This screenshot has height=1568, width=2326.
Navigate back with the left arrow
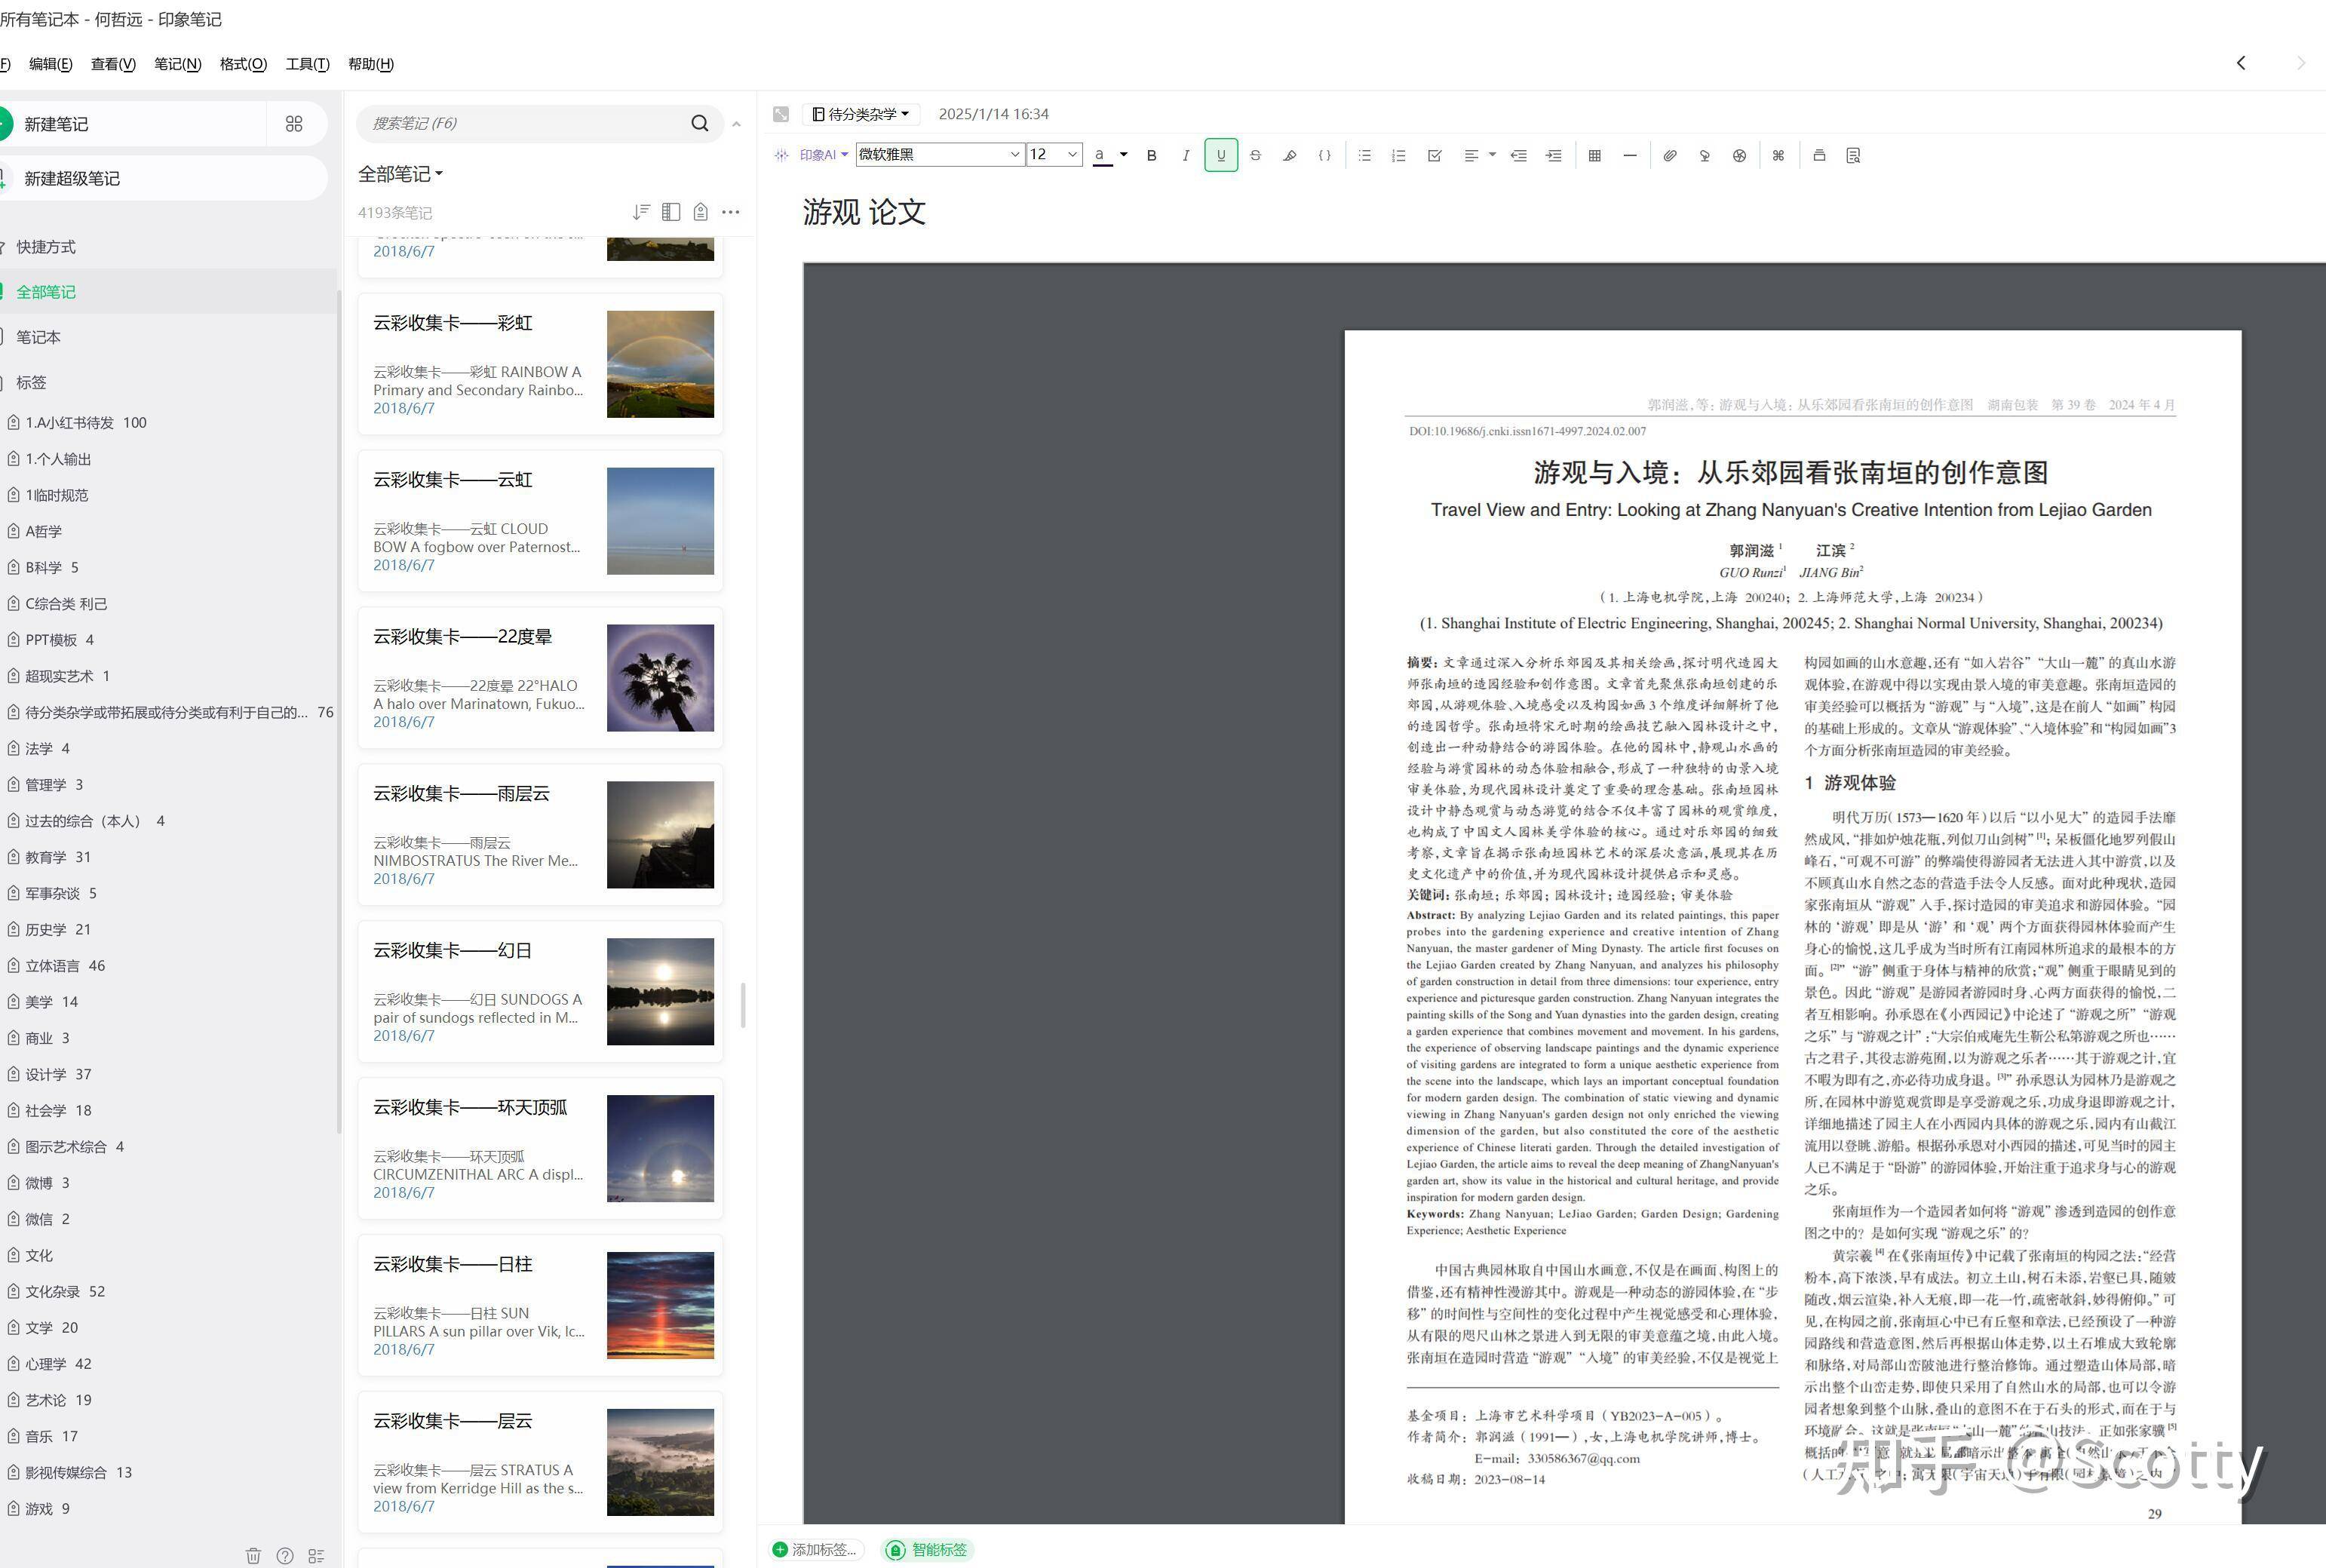pos(2241,63)
